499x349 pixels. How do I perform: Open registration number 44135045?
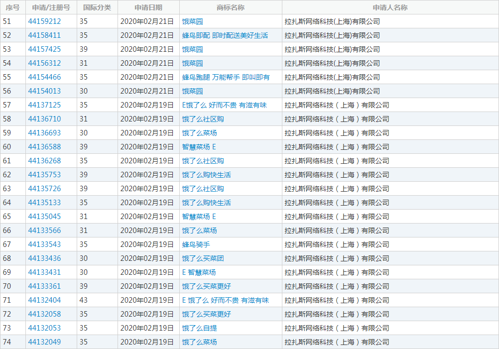tap(44, 217)
